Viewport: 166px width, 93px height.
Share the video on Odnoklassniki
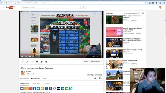[26, 88]
